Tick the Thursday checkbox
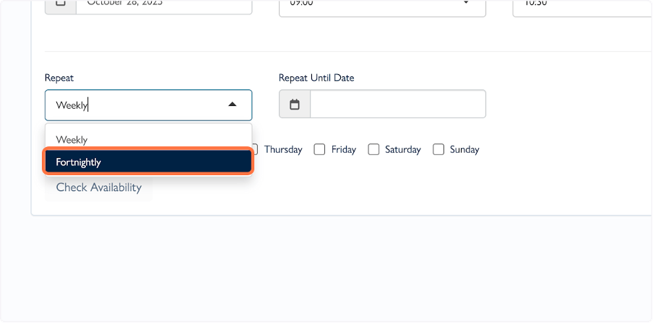This screenshot has width=653, height=323. (254, 150)
